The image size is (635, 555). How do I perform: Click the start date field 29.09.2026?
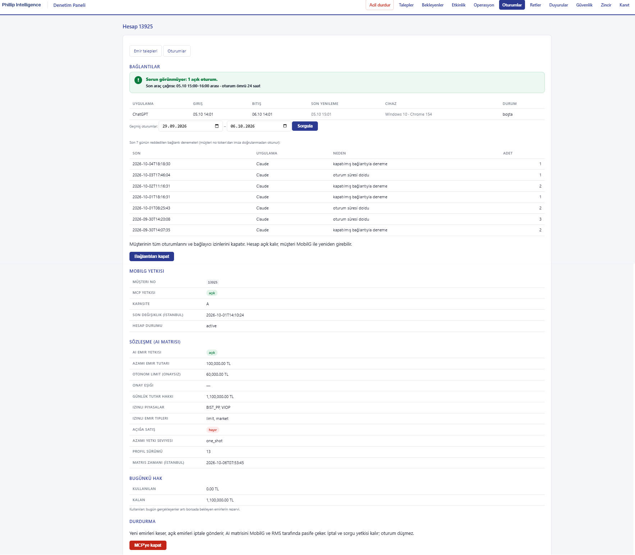tap(191, 126)
